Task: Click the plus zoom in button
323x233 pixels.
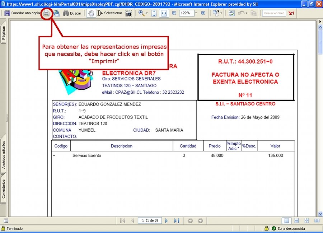Action: point(203,13)
